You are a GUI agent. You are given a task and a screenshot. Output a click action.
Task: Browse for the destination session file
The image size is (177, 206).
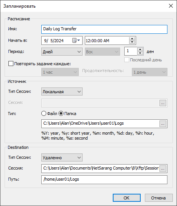click(163, 168)
